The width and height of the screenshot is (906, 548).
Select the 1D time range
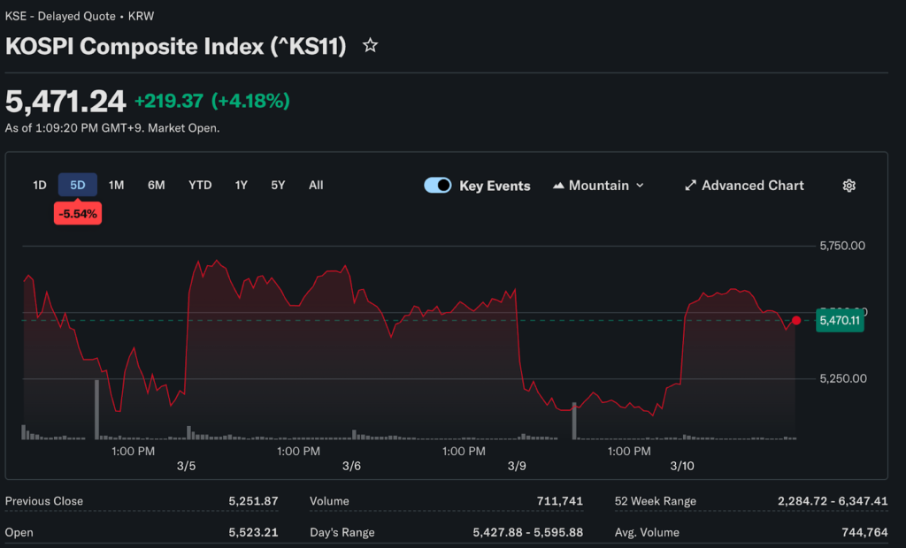[40, 185]
